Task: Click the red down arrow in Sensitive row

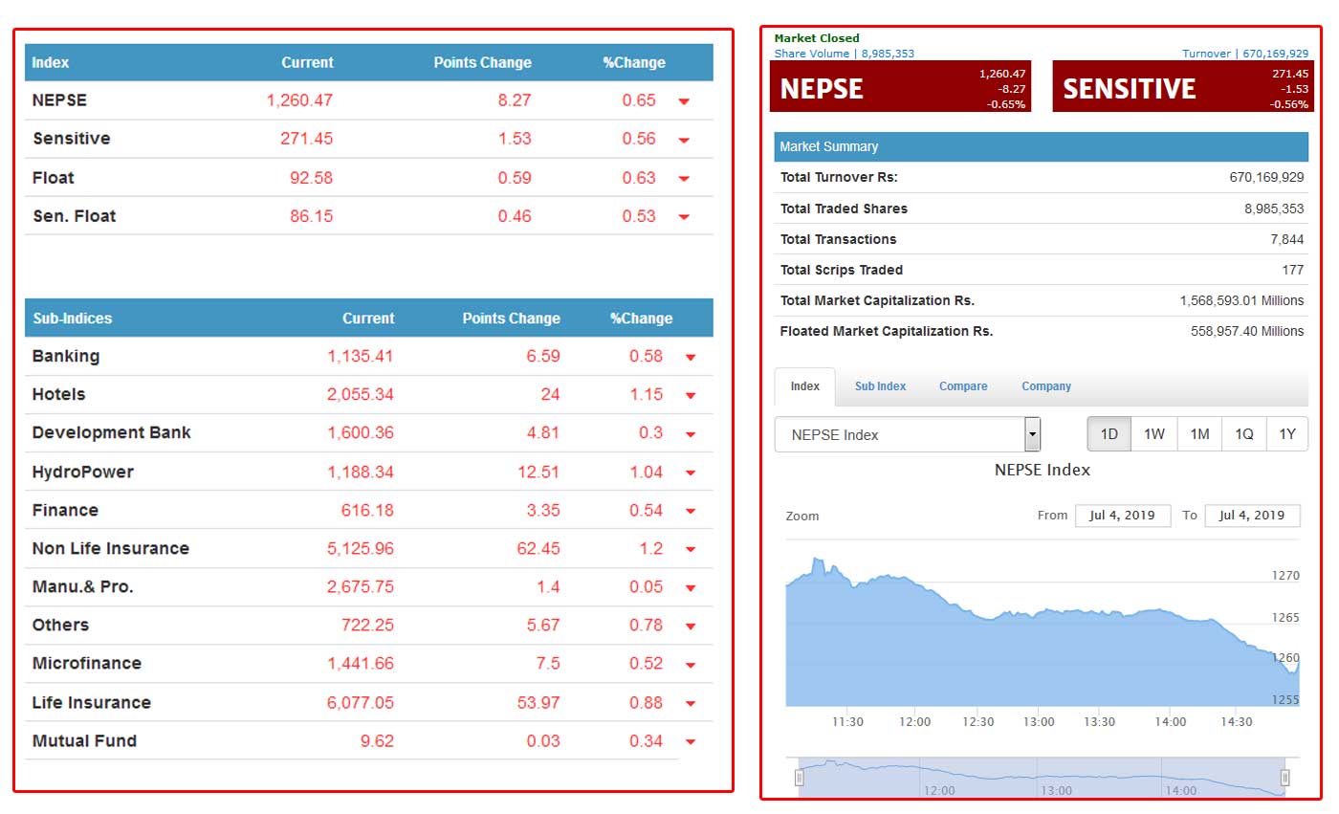Action: (684, 141)
